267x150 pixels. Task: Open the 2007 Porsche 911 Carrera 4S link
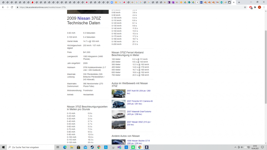[140, 102]
